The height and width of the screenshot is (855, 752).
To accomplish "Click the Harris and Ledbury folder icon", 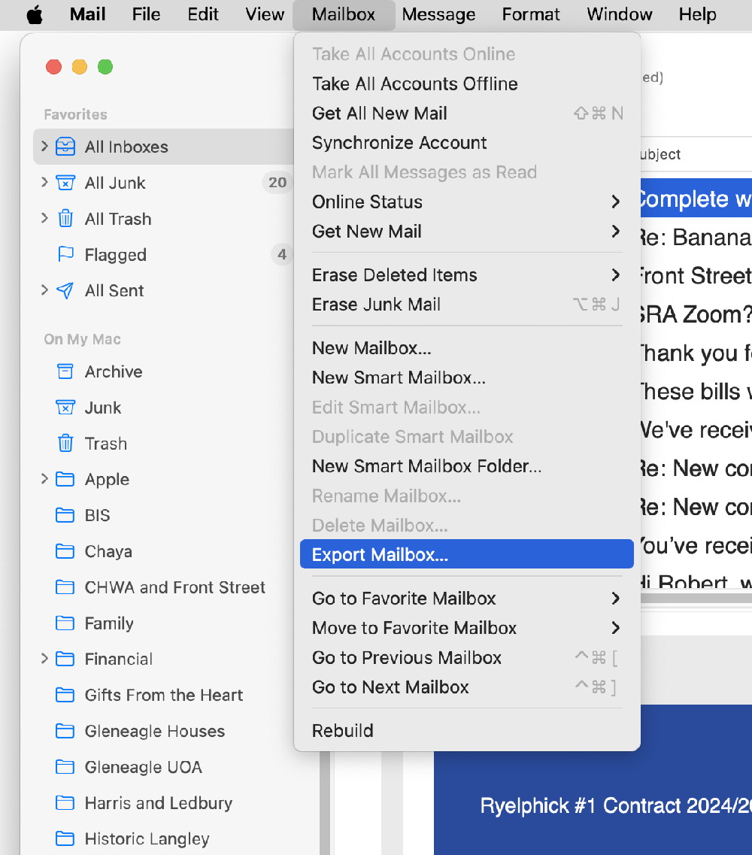I will coord(65,803).
